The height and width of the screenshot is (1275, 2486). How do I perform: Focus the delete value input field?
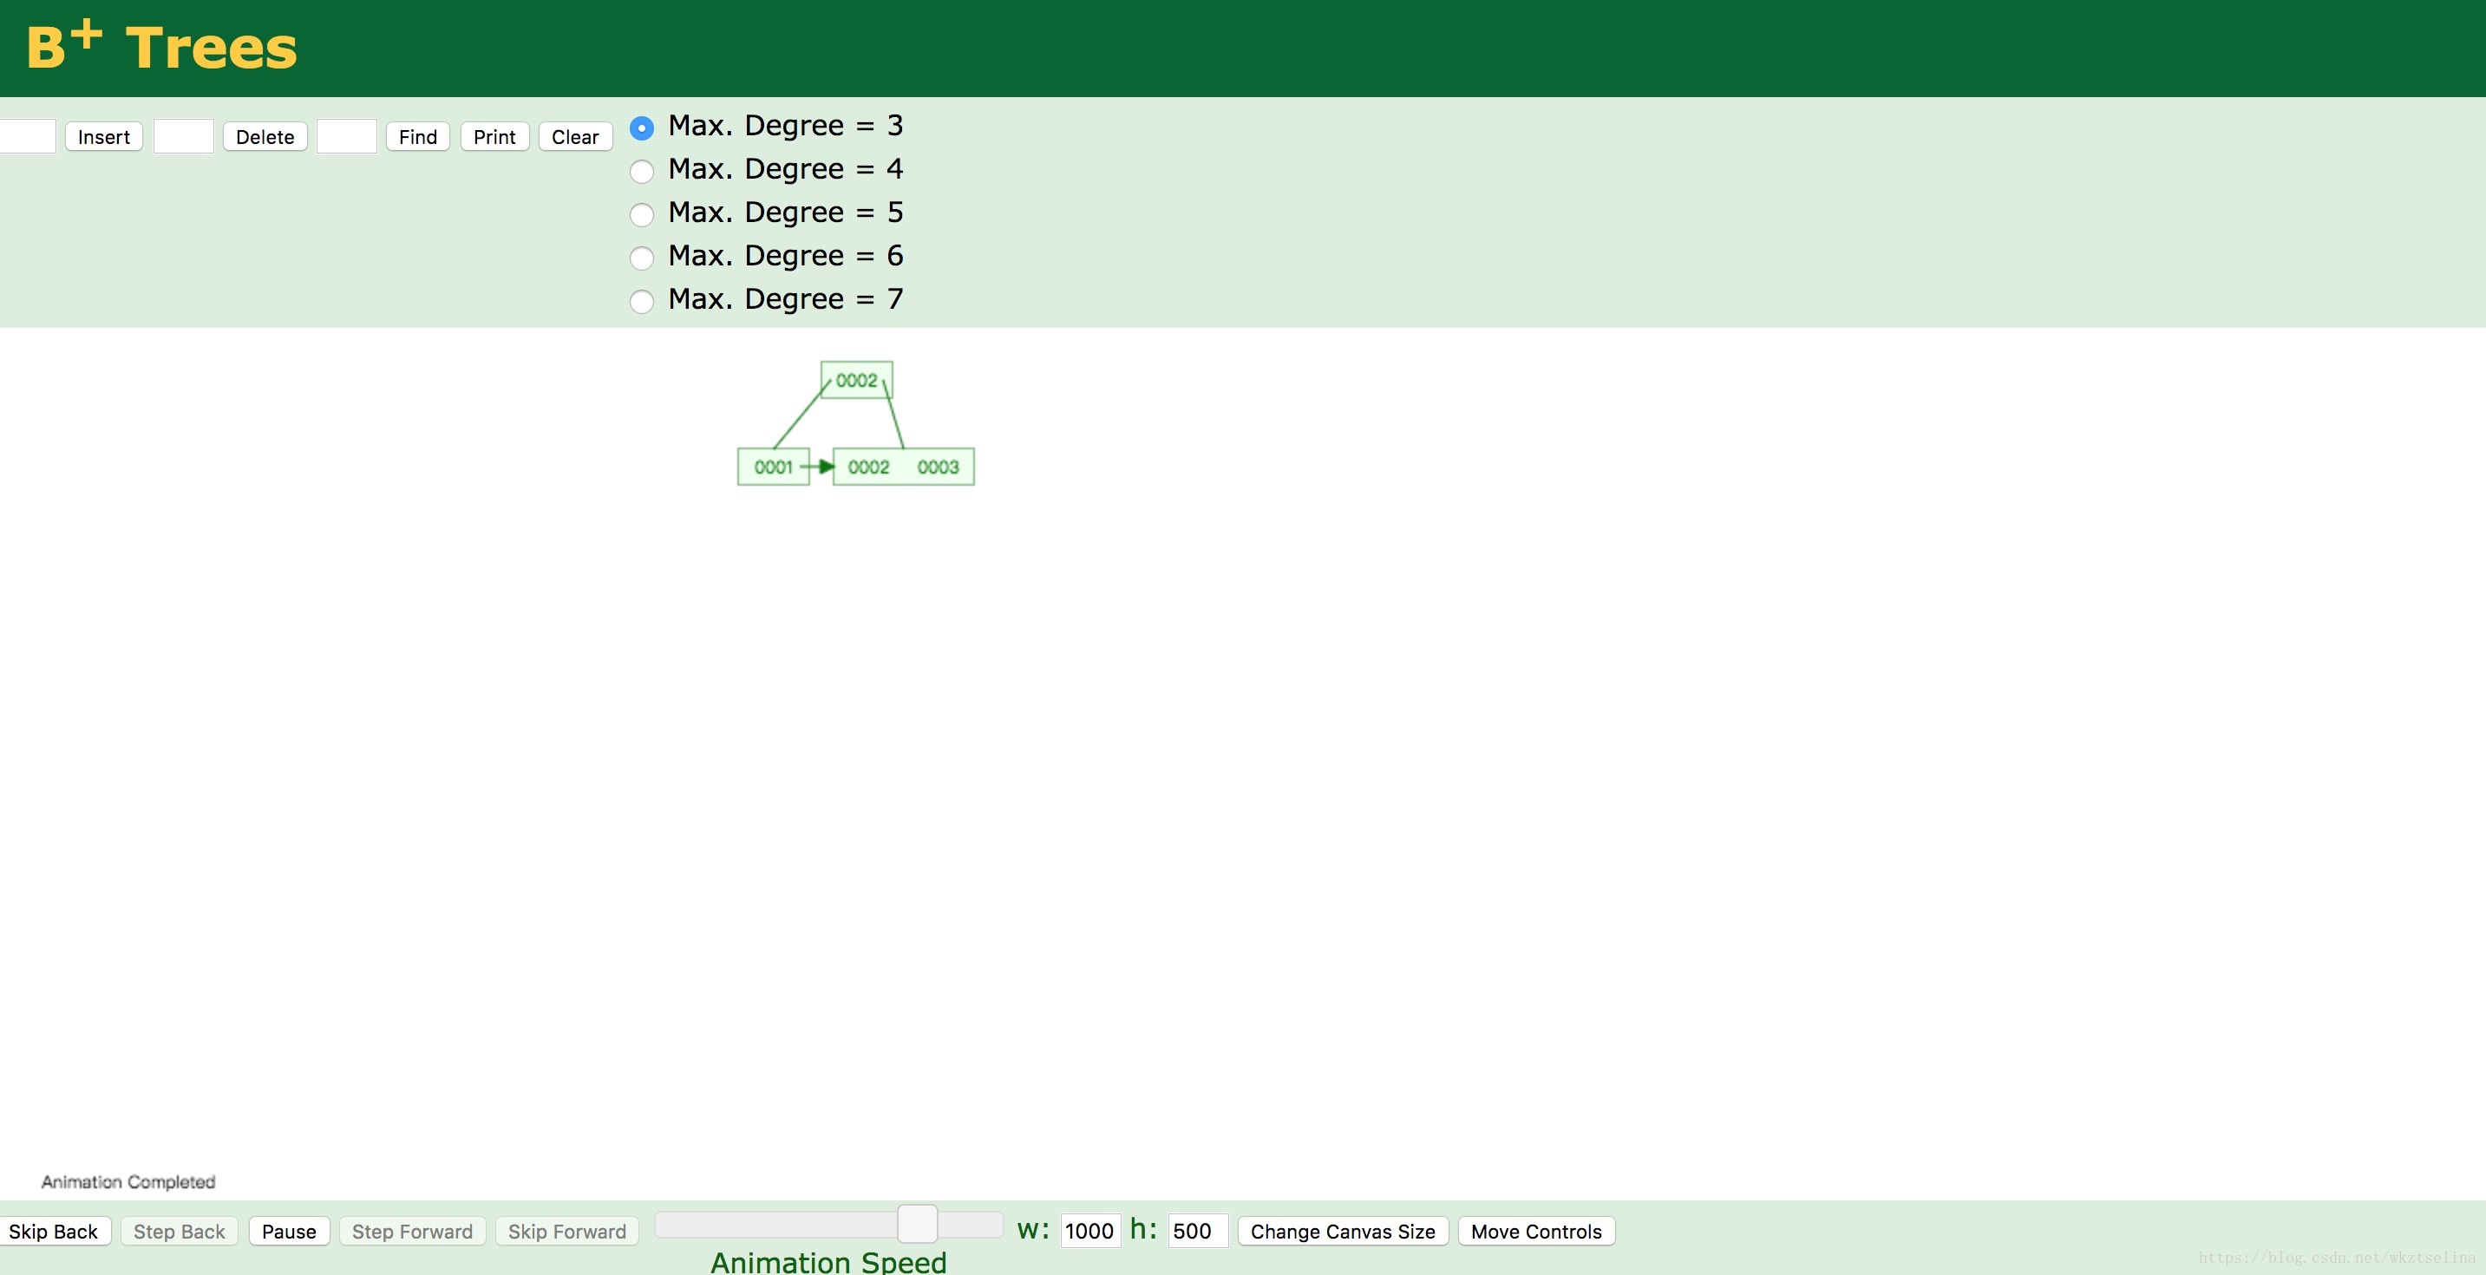tap(183, 136)
